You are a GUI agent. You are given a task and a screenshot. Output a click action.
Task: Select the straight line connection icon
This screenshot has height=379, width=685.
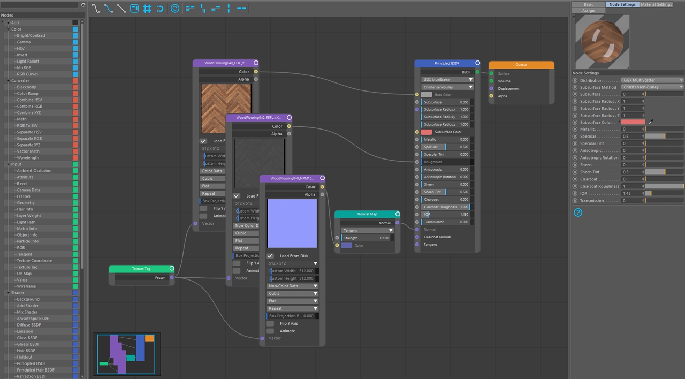tap(121, 9)
